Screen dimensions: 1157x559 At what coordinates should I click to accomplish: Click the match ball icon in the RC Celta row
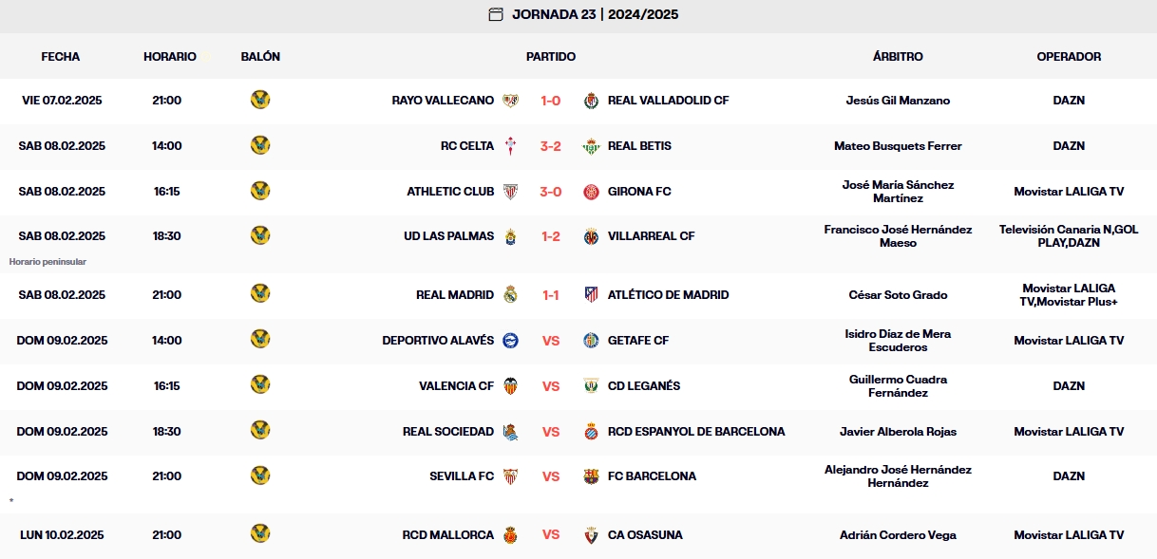click(x=260, y=145)
